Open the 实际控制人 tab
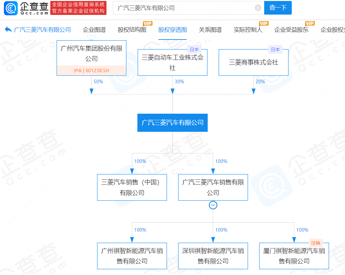 click(x=248, y=30)
